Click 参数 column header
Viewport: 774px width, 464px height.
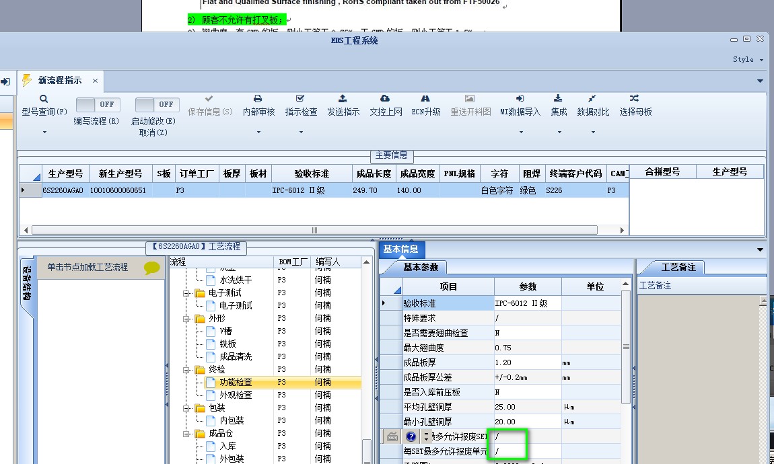[527, 286]
